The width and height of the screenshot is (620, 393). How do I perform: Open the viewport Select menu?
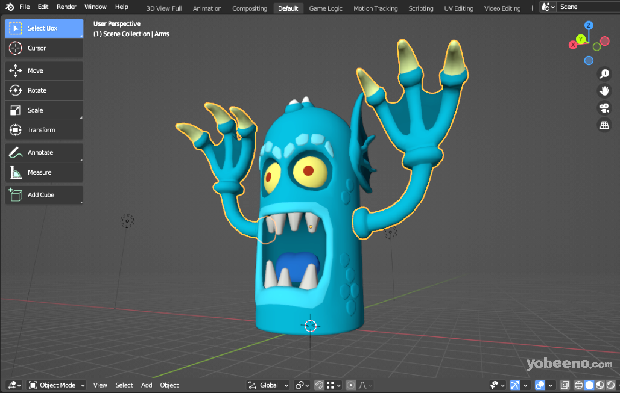pyautogui.click(x=124, y=385)
